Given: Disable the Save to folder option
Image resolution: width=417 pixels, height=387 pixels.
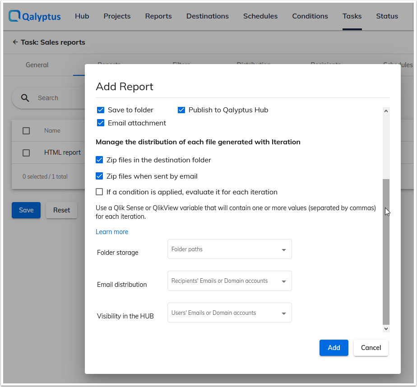Looking at the screenshot, I should 99,110.
